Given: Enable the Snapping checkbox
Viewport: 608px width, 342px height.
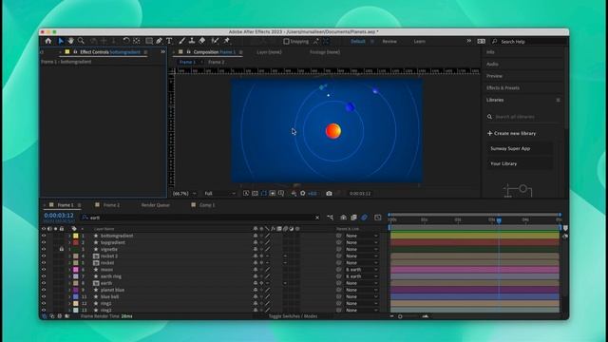Looking at the screenshot, I should click(286, 42).
